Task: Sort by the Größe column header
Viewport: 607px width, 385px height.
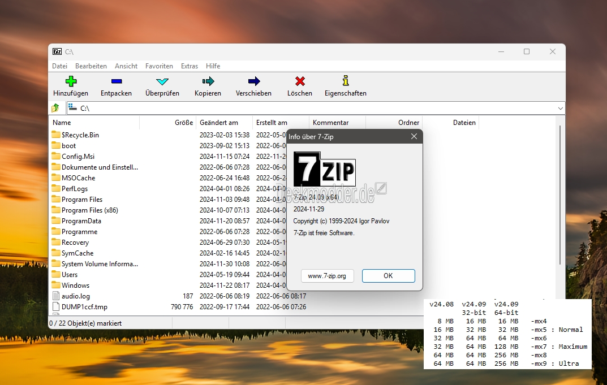Action: click(x=167, y=123)
